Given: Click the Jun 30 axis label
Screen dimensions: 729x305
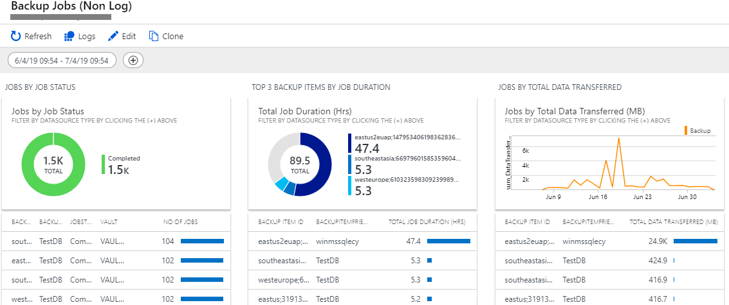Looking at the screenshot, I should pyautogui.click(x=687, y=197).
